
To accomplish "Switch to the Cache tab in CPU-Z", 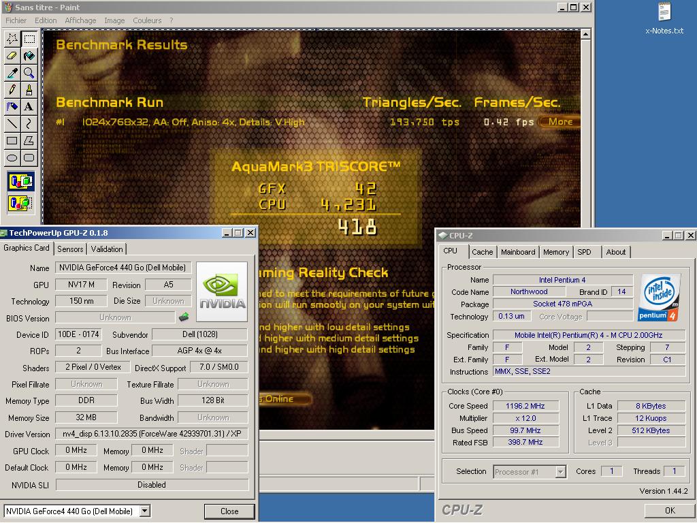I will point(483,252).
